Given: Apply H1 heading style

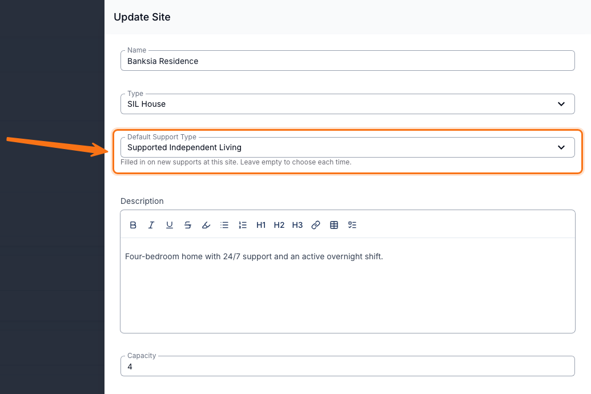Looking at the screenshot, I should [261, 225].
